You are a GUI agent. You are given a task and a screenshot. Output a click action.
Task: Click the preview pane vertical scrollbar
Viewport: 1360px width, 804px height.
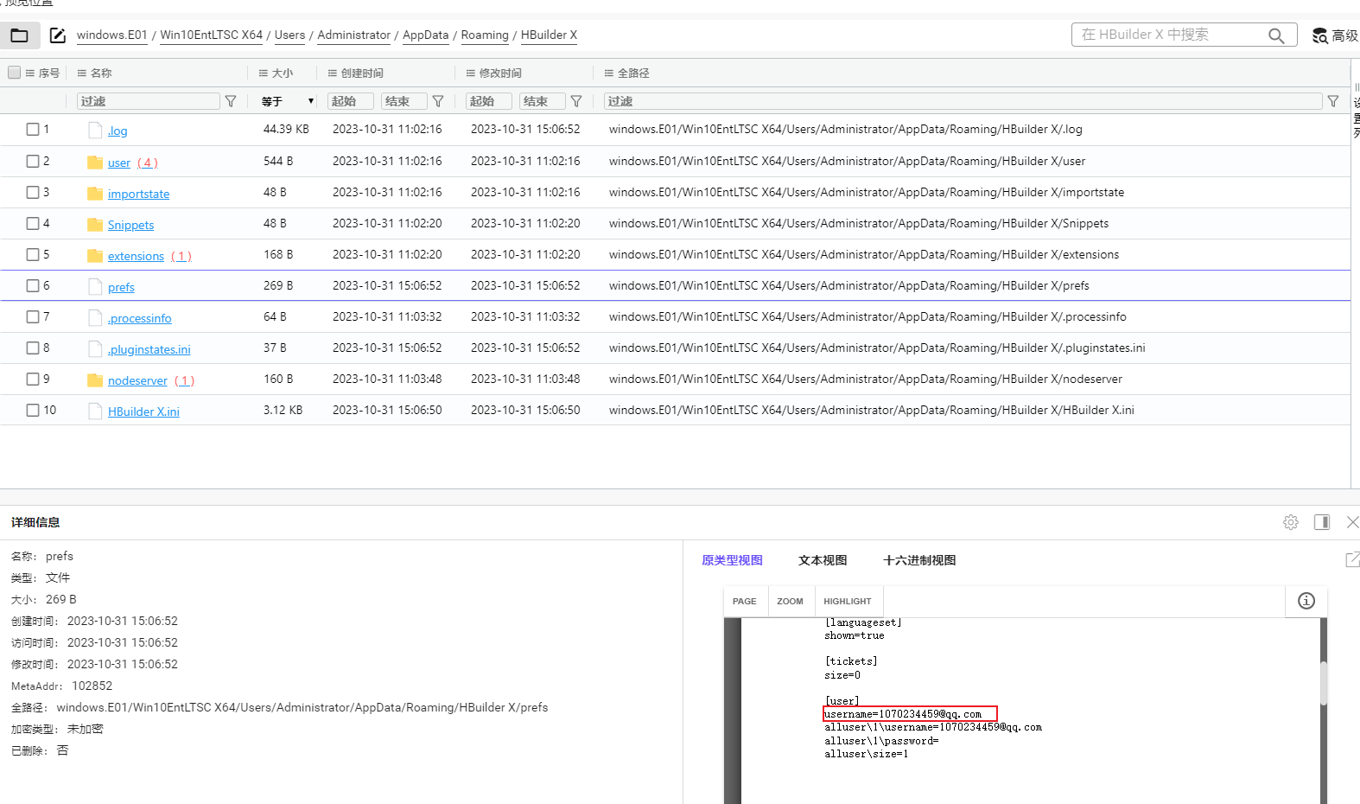tap(1323, 683)
